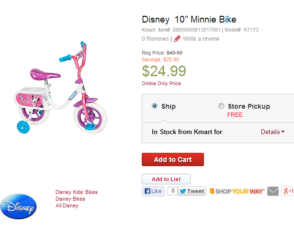Screen dimensions: 294x227
Task: Open the 0 Reviews link
Action: pos(155,39)
